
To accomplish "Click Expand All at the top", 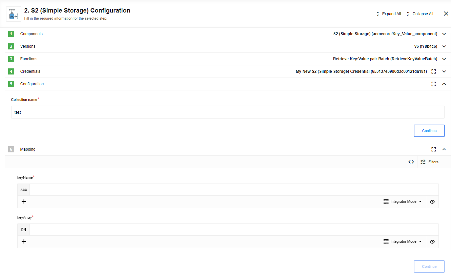I will coord(388,14).
